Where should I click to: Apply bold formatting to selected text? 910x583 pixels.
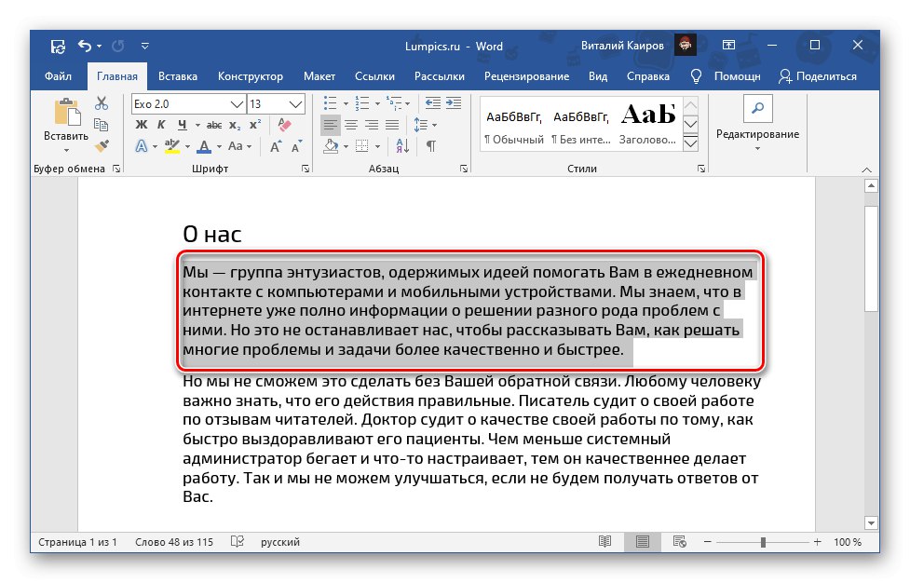click(140, 124)
